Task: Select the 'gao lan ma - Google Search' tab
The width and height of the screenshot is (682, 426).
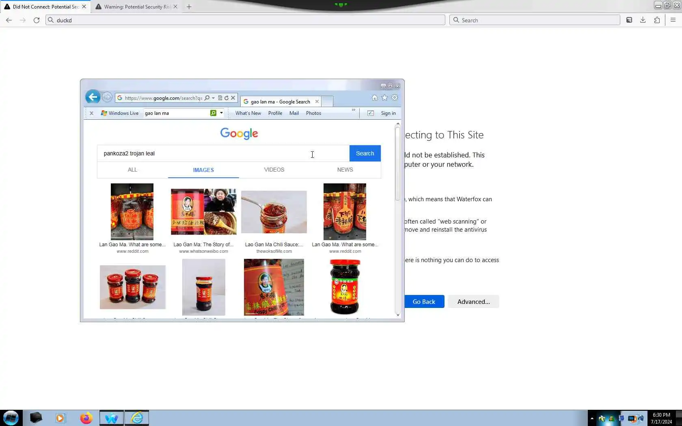Action: click(x=280, y=101)
